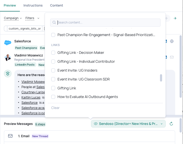Click the AI agent avatar icon
The image size is (183, 144).
click(8, 73)
